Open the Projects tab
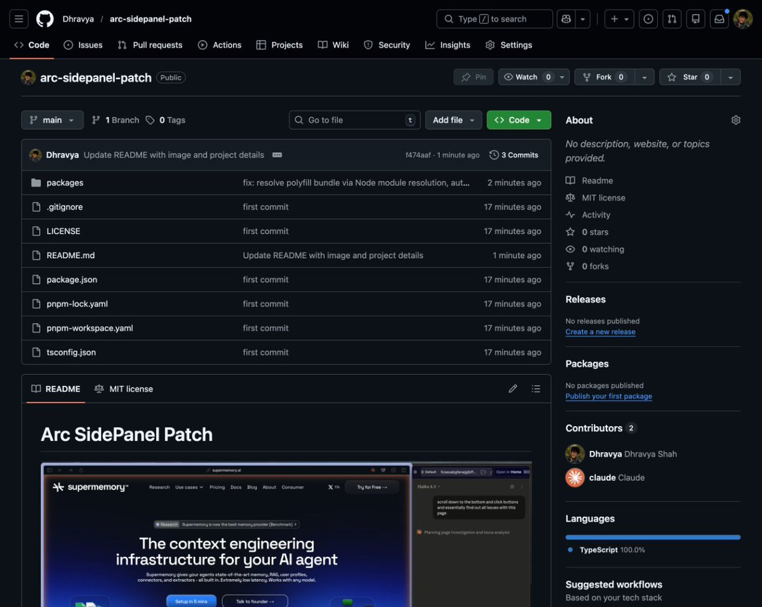The image size is (762, 607). click(x=279, y=45)
